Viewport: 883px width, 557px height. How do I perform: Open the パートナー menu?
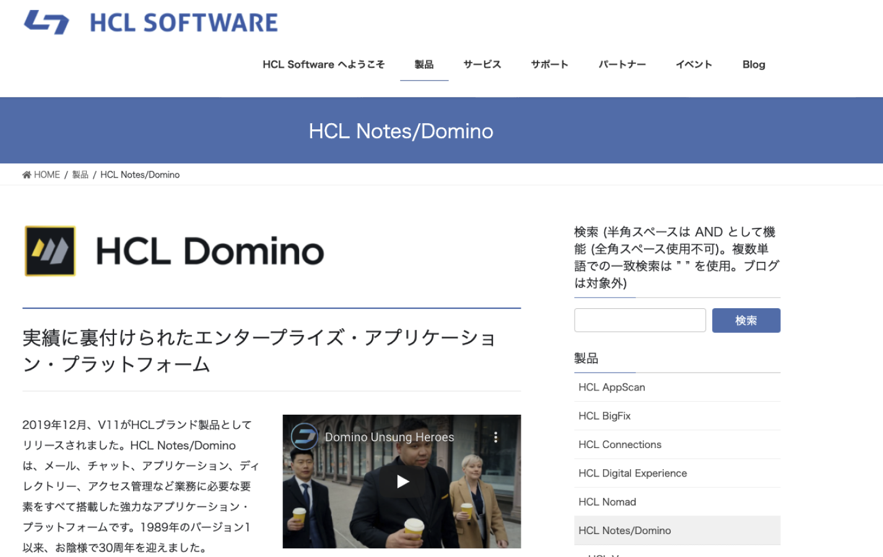[622, 64]
